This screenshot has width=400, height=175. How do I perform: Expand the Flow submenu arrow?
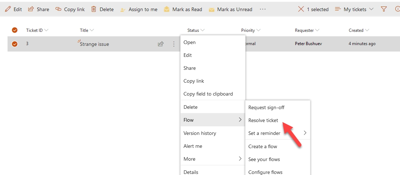click(x=240, y=120)
